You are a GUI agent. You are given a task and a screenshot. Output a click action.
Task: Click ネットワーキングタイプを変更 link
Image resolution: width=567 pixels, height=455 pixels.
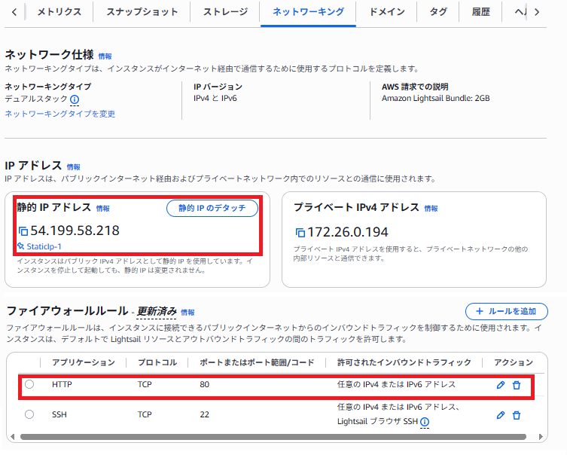60,114
